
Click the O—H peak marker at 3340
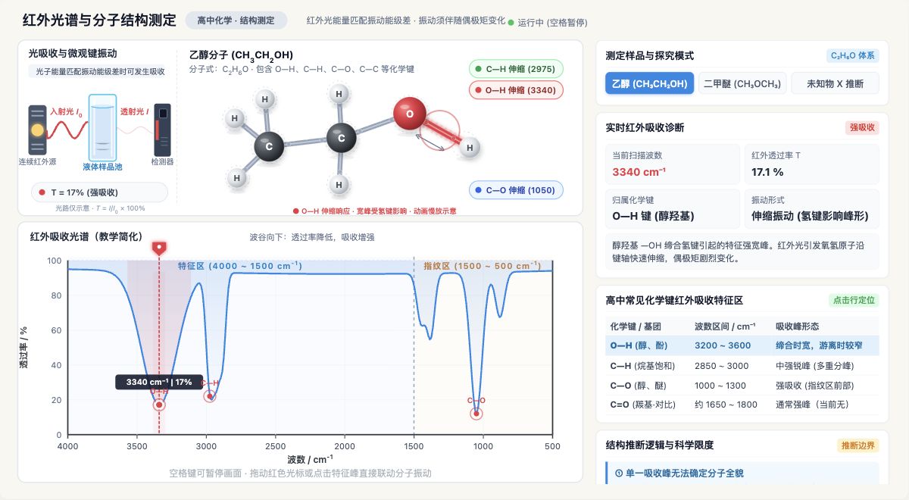tap(159, 405)
